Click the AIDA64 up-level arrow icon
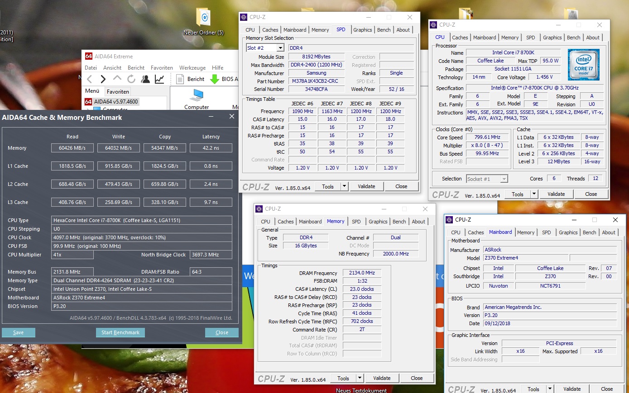629x393 pixels. [117, 78]
